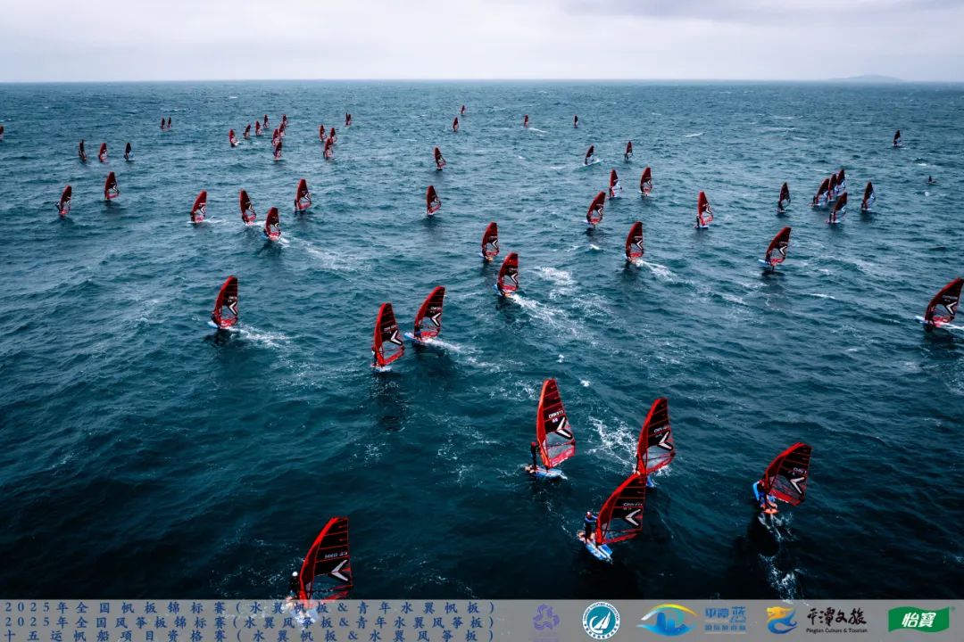This screenshot has height=642, width=964.
Task: Click the 平潭文旅 Pingtan Culture & Tourism logo
Action: (x=836, y=620)
